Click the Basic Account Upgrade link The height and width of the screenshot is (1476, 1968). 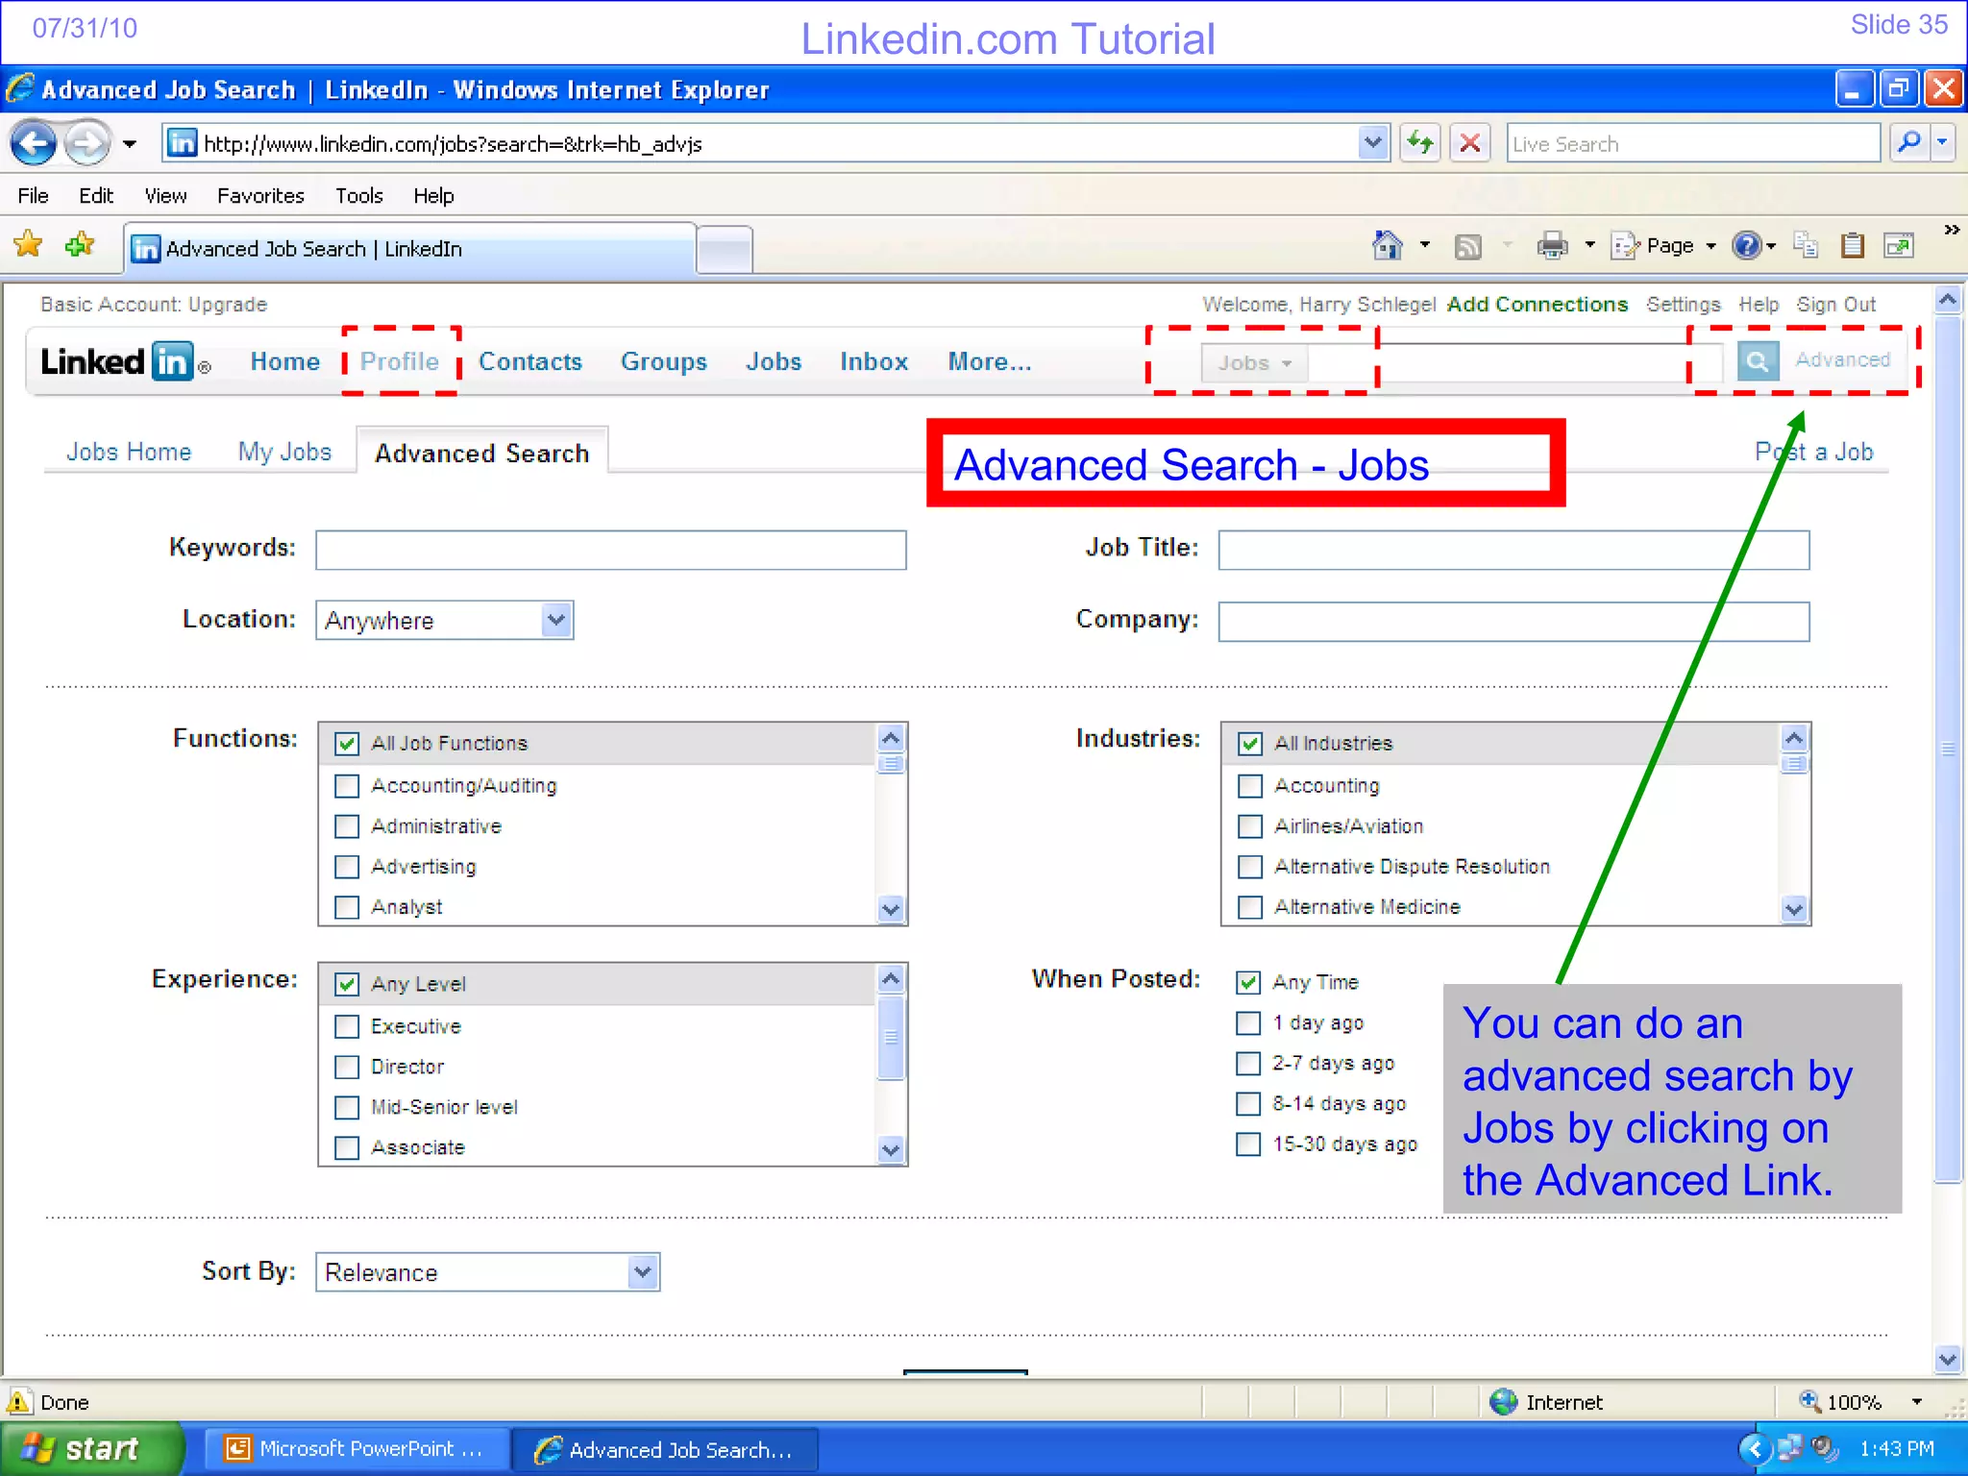coord(154,305)
